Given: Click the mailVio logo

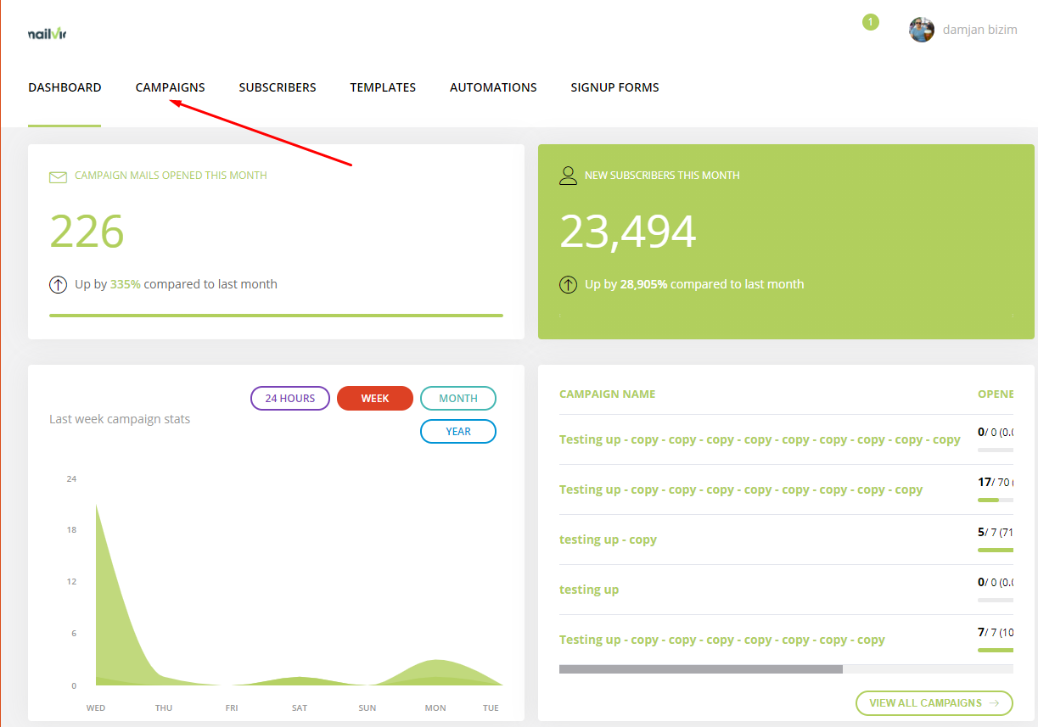Looking at the screenshot, I should [47, 34].
